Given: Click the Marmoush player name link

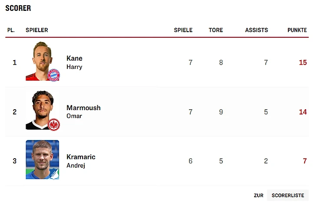Looking at the screenshot, I should tap(83, 108).
